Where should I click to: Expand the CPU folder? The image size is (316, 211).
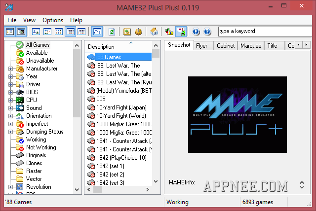click(x=10, y=100)
